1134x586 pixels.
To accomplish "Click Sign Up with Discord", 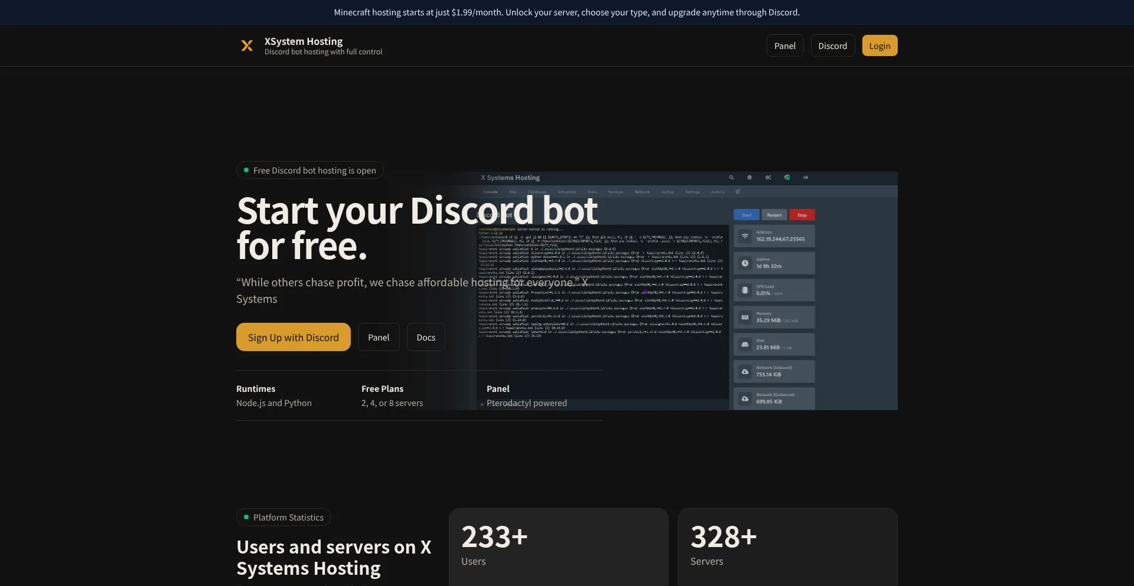I will click(x=294, y=337).
